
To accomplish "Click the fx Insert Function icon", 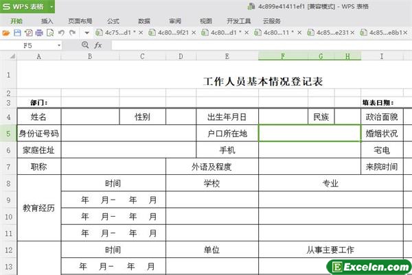I will click(98, 45).
